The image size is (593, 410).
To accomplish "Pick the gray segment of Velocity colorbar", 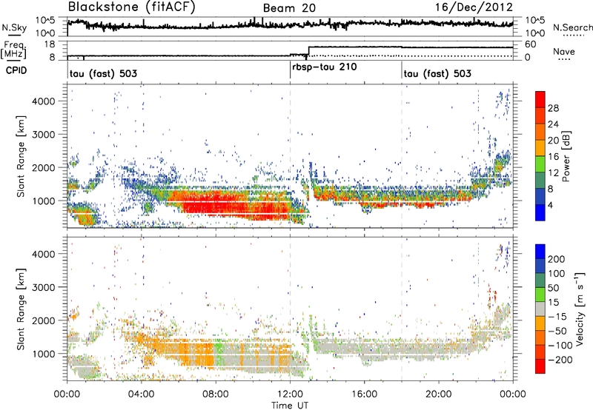I will coord(540,309).
